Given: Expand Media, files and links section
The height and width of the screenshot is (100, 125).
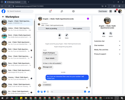Looking at the screenshot, I should pos(107,50).
